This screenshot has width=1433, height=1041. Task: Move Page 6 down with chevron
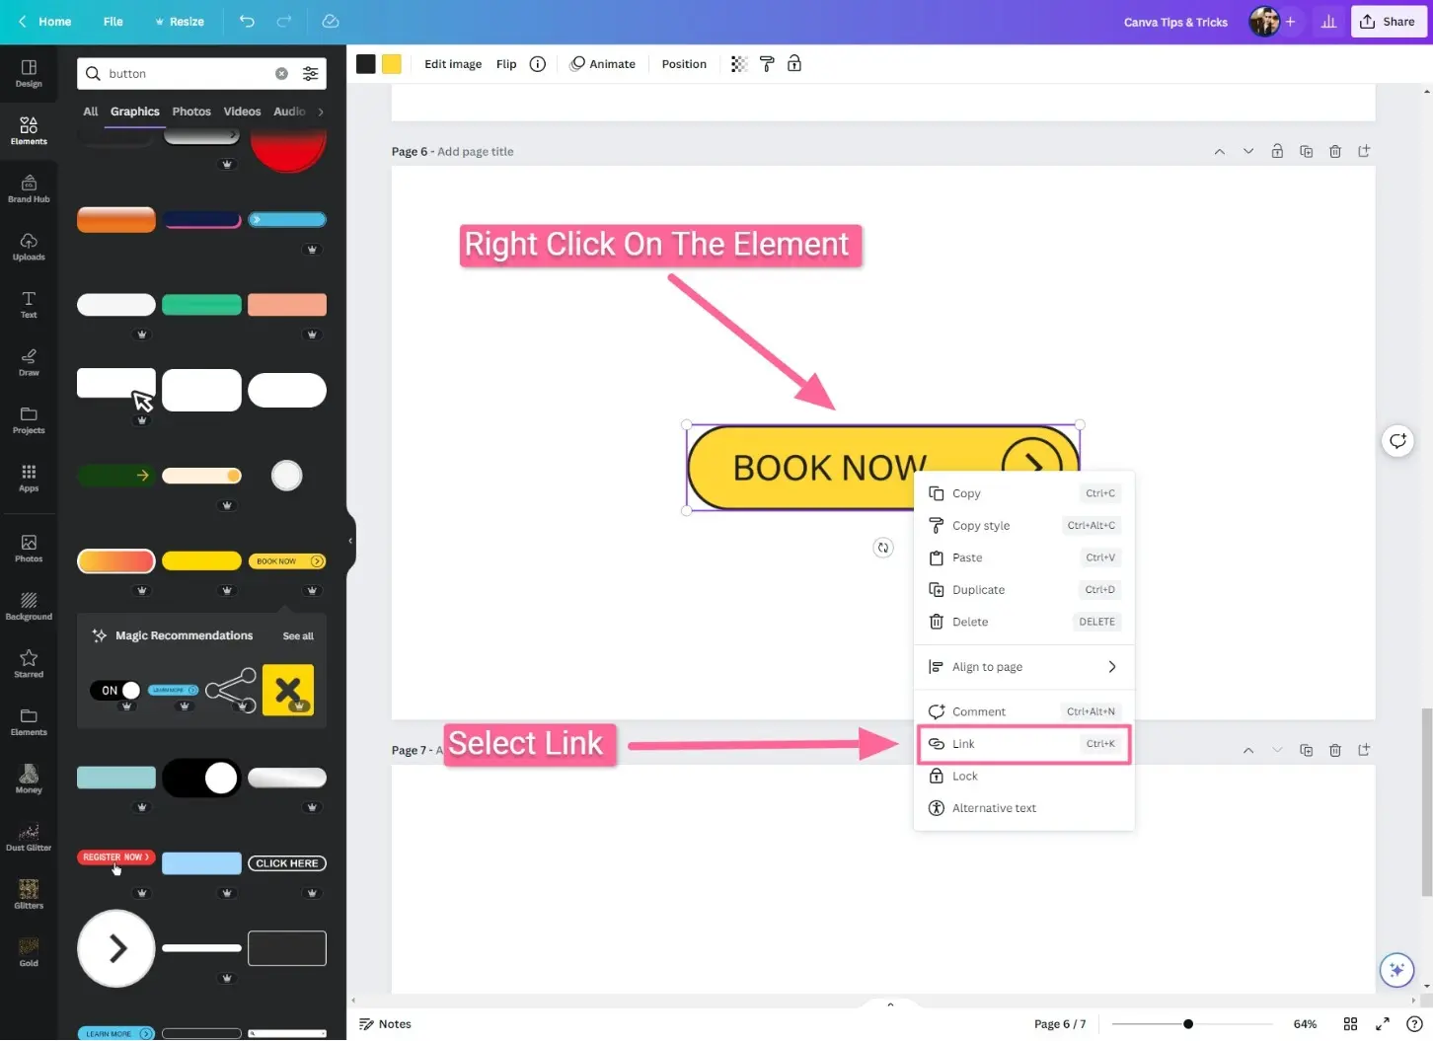(1248, 151)
